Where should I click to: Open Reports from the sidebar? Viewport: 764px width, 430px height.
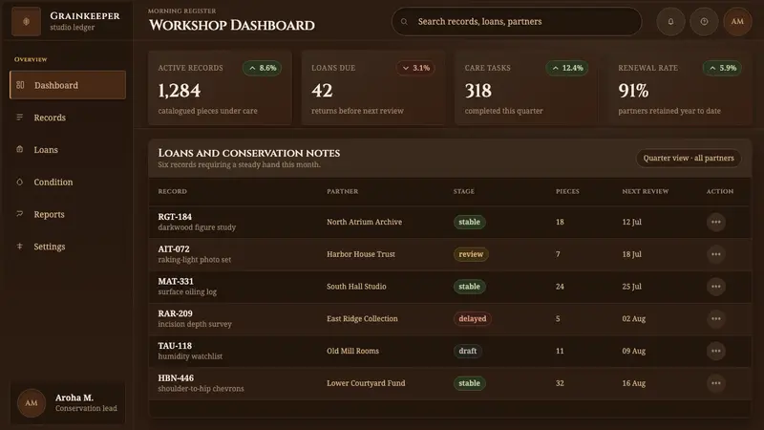tap(68, 214)
